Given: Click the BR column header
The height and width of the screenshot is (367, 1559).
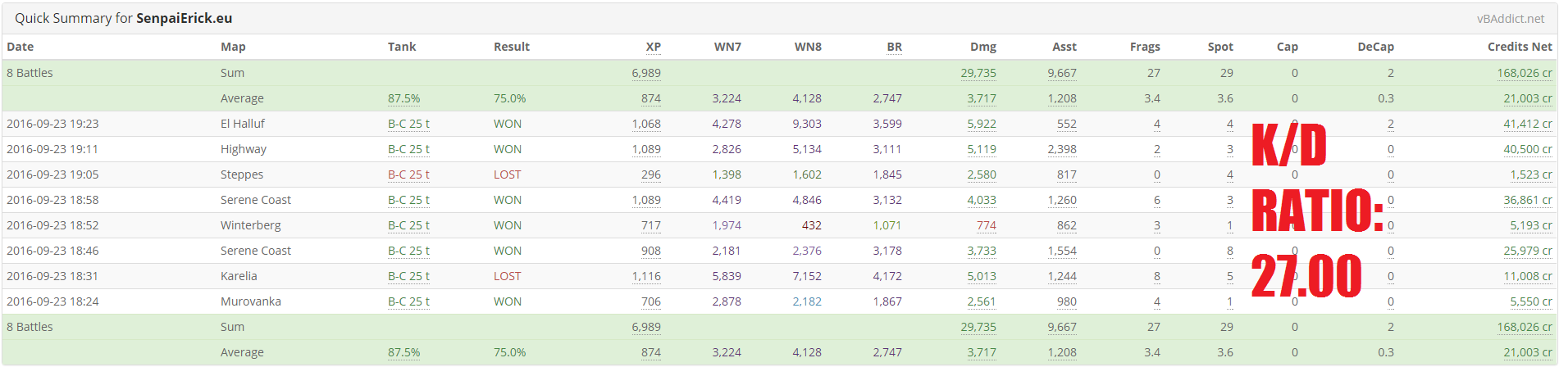Looking at the screenshot, I should (x=894, y=47).
